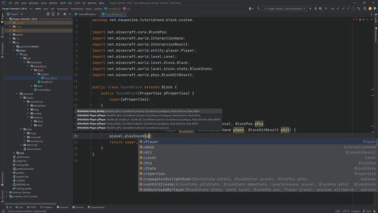This screenshot has width=378, height=213.
Task: Collapse all in the Project panel toolbar
Action: coord(58,14)
